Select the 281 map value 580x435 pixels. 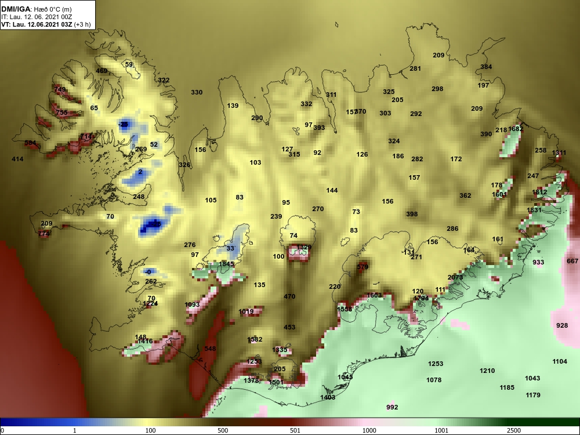click(415, 68)
